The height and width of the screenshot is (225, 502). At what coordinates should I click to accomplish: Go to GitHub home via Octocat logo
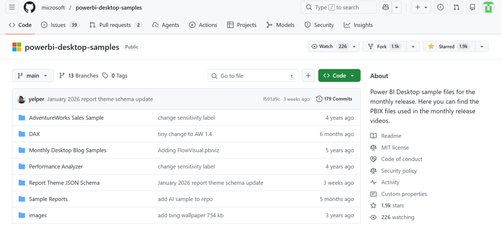pyautogui.click(x=29, y=7)
